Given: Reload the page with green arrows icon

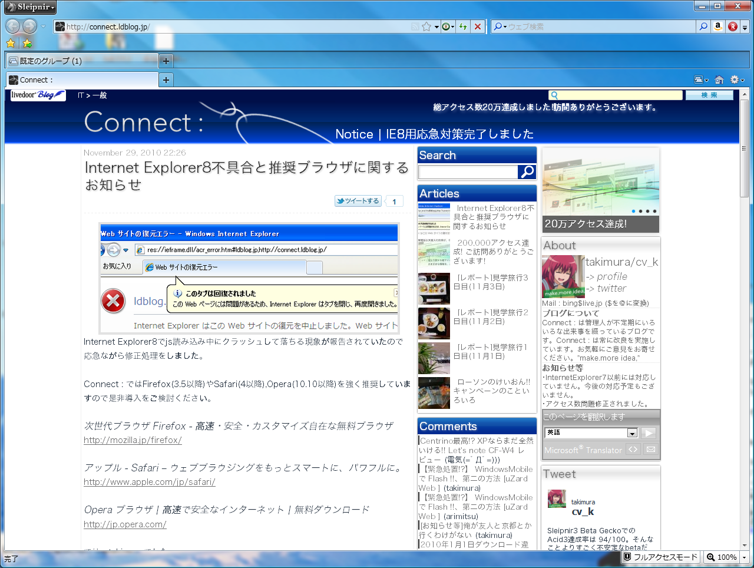Looking at the screenshot, I should pos(464,27).
